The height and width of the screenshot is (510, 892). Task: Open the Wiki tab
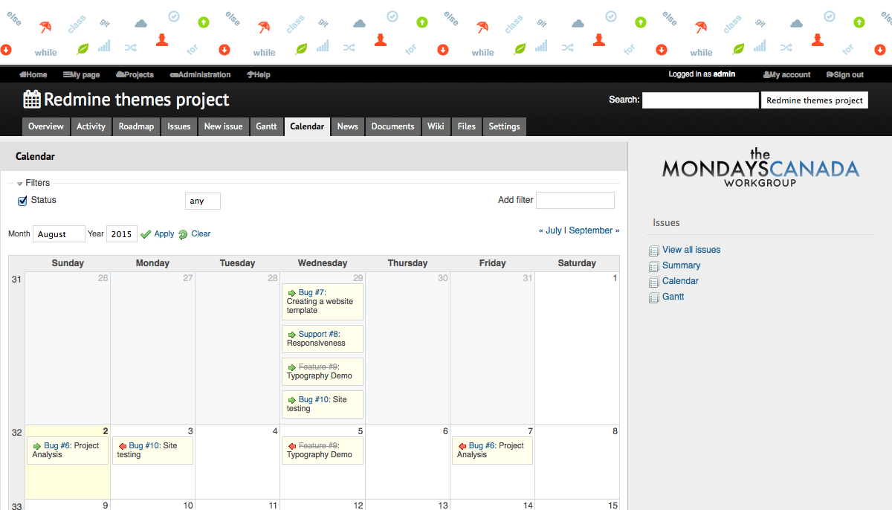click(x=436, y=126)
